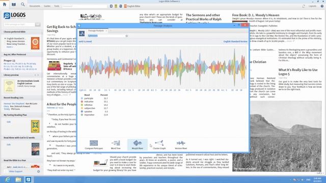Open the first dark blue shortcut icon

[x=111, y=6]
